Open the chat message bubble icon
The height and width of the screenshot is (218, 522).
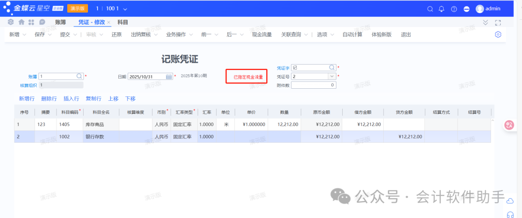pos(42,22)
